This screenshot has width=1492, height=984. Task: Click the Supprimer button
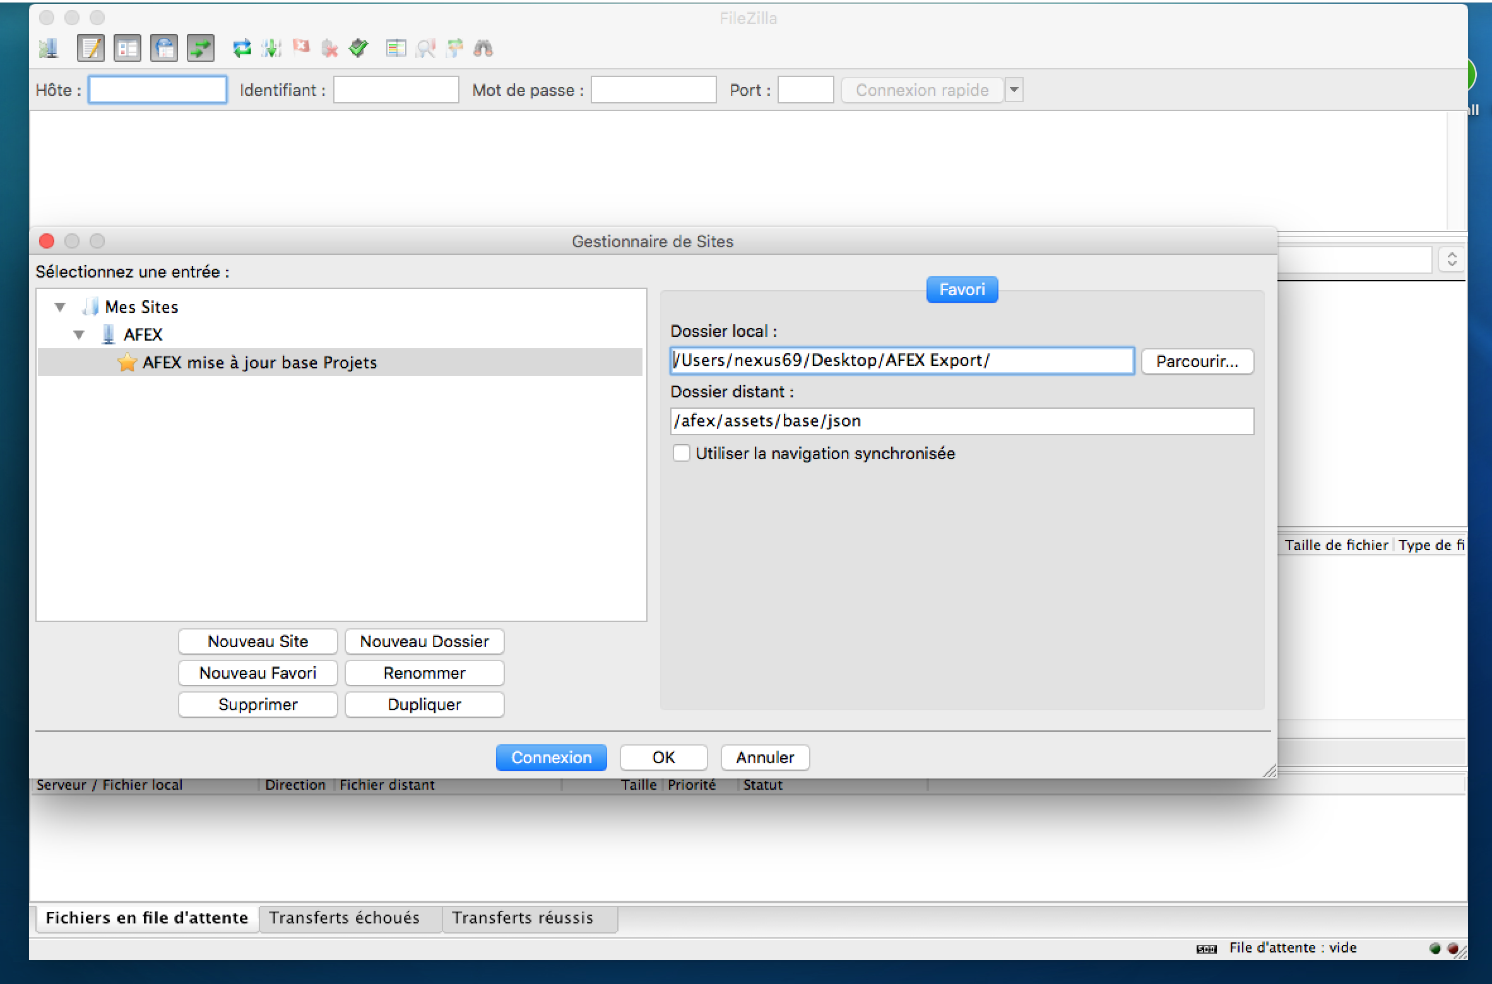tap(258, 705)
